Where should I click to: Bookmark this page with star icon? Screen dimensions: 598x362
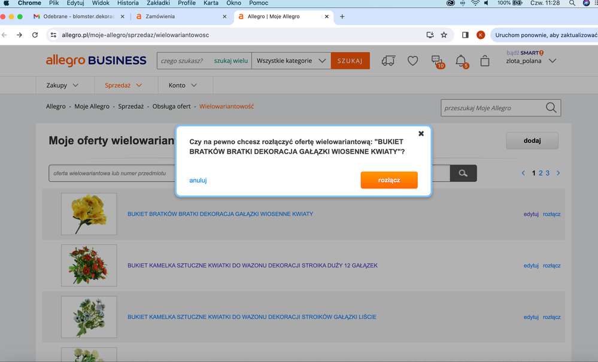click(444, 35)
